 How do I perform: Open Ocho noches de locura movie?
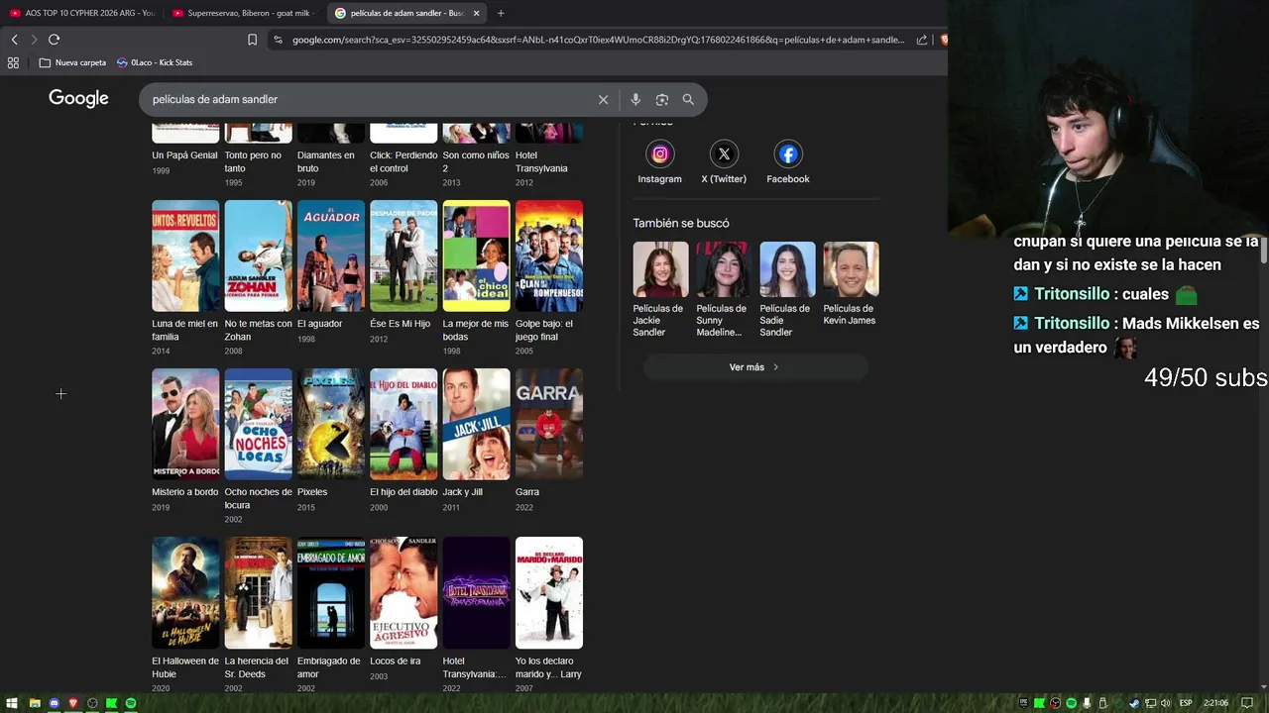(x=258, y=446)
